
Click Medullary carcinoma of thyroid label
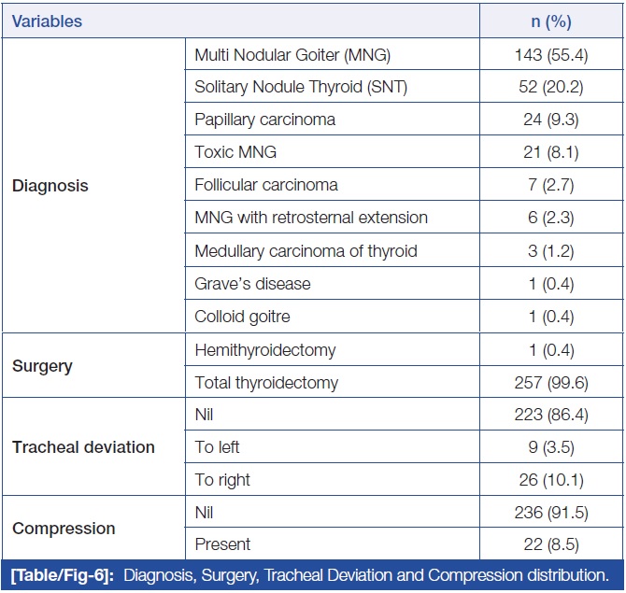point(306,250)
